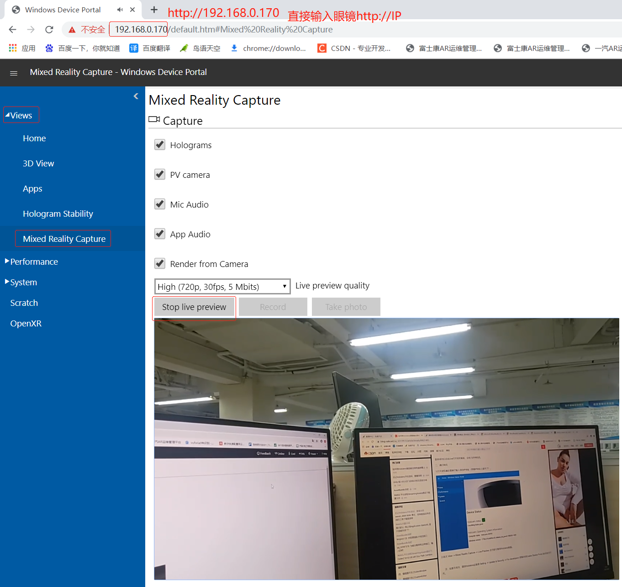Click the browser reload icon
The image size is (622, 587).
[49, 30]
